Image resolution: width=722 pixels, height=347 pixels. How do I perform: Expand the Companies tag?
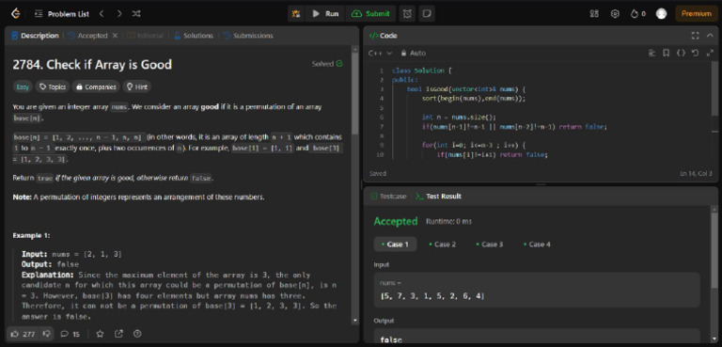[96, 87]
